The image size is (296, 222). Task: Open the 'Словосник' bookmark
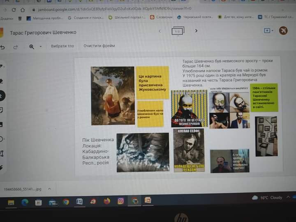161,17
